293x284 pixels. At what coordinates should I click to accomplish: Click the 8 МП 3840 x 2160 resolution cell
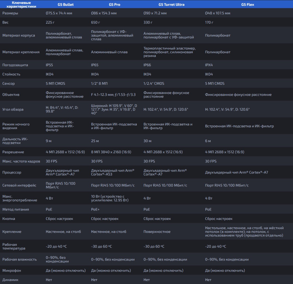coord(111,152)
